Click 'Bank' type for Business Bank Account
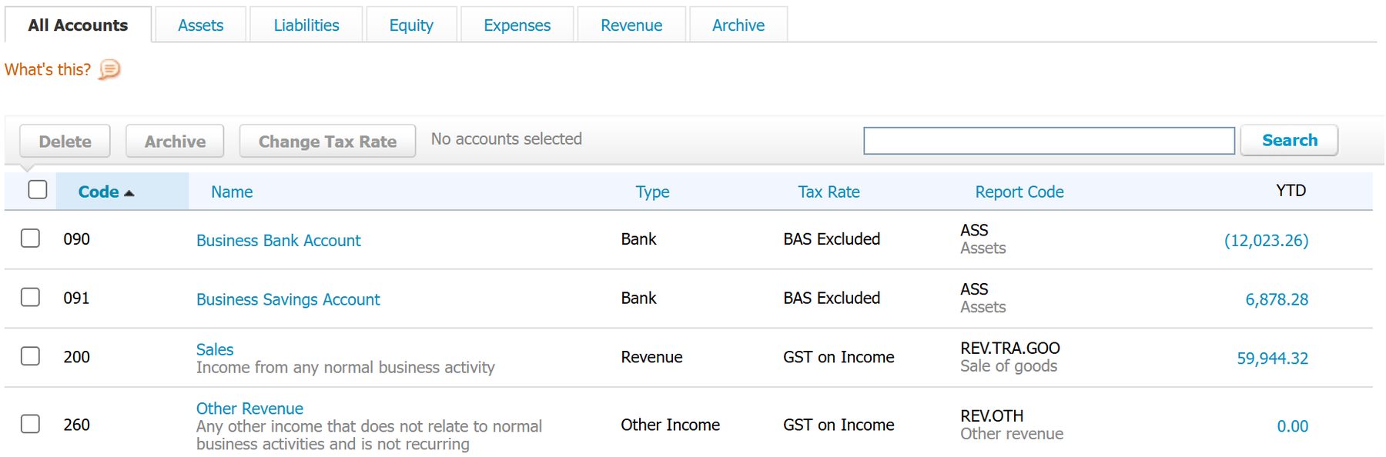This screenshot has height=457, width=1386. coord(639,239)
